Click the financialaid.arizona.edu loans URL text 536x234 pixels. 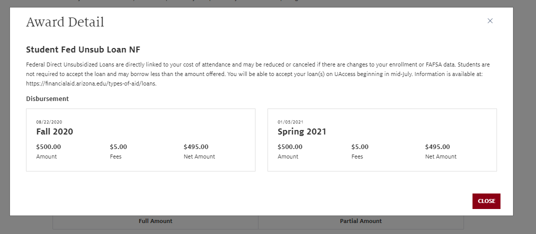91,83
